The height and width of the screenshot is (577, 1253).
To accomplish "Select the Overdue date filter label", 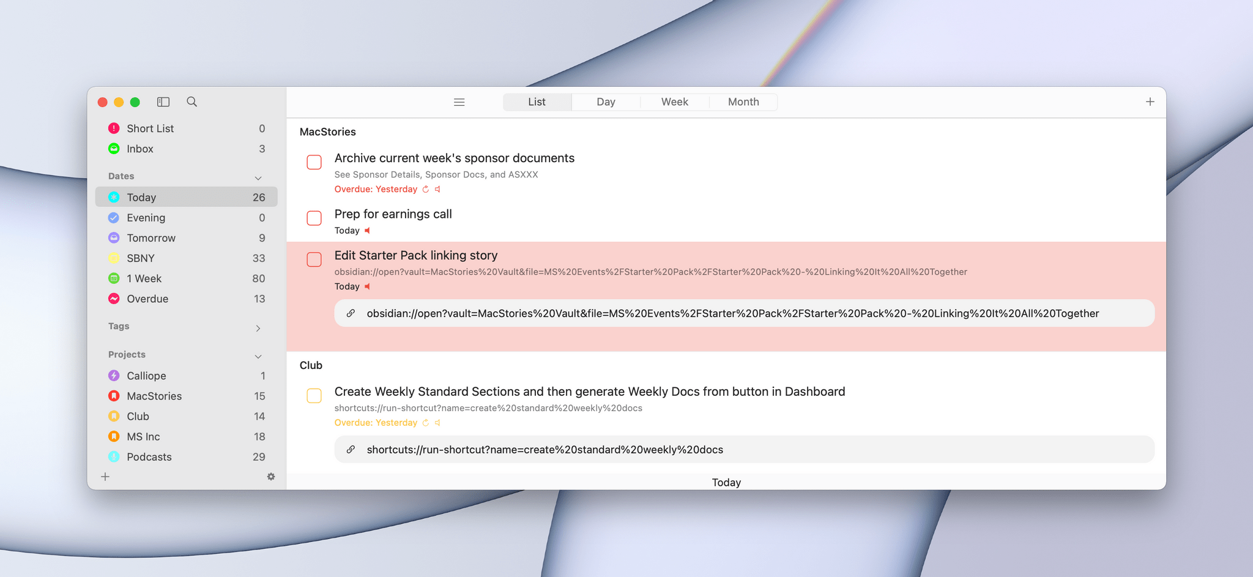I will [x=147, y=299].
